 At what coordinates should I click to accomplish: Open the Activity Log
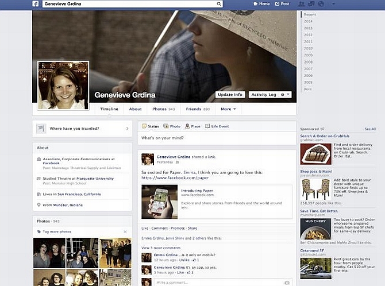click(264, 95)
